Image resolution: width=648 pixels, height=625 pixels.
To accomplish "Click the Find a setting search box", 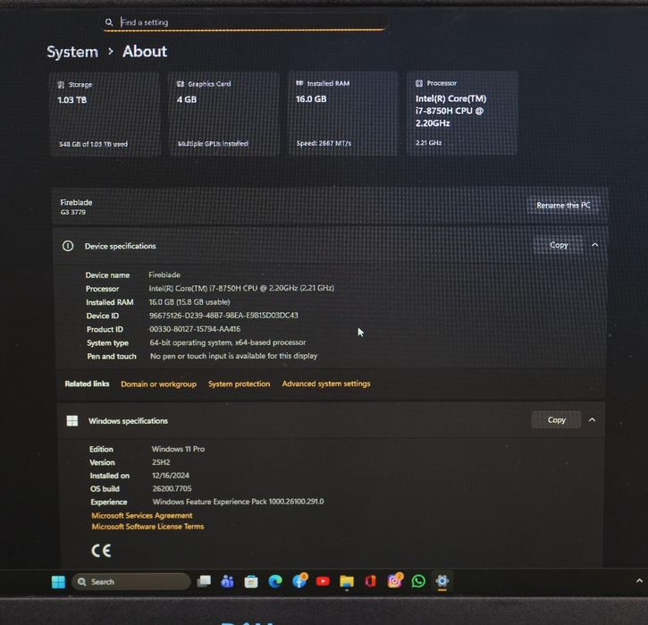I will pos(245,22).
